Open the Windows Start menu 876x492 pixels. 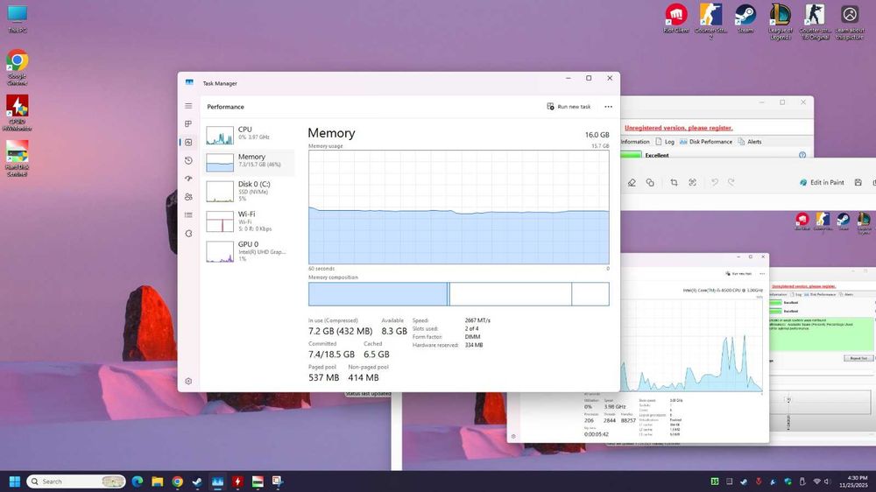(x=15, y=481)
